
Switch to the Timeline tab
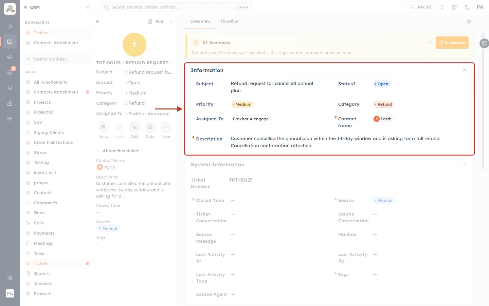pyautogui.click(x=229, y=21)
